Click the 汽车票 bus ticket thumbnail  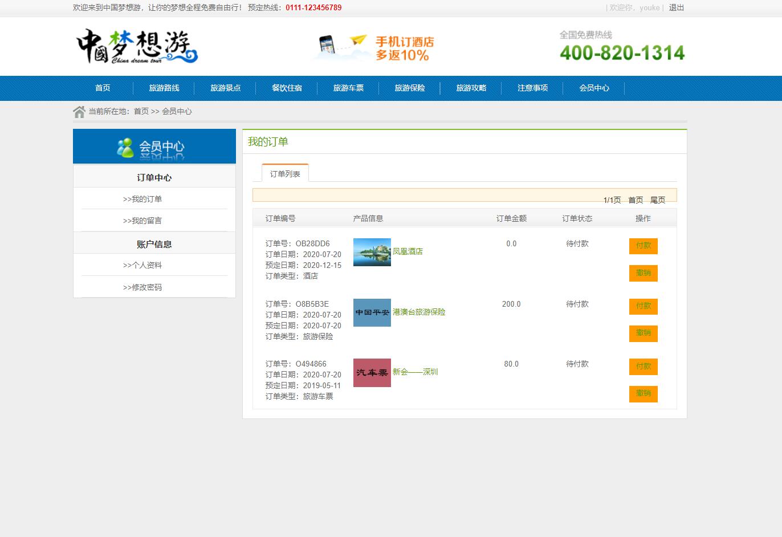[371, 372]
